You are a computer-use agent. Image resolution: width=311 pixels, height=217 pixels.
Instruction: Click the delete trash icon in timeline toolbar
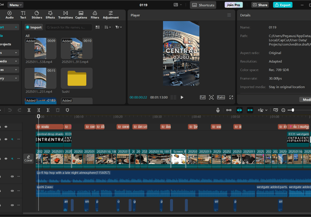tap(58, 110)
